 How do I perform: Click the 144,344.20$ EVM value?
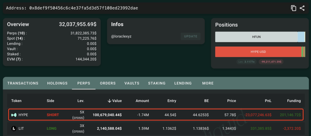click(86, 59)
